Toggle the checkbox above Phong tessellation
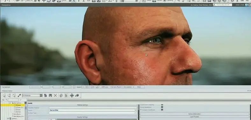 point(162,105)
